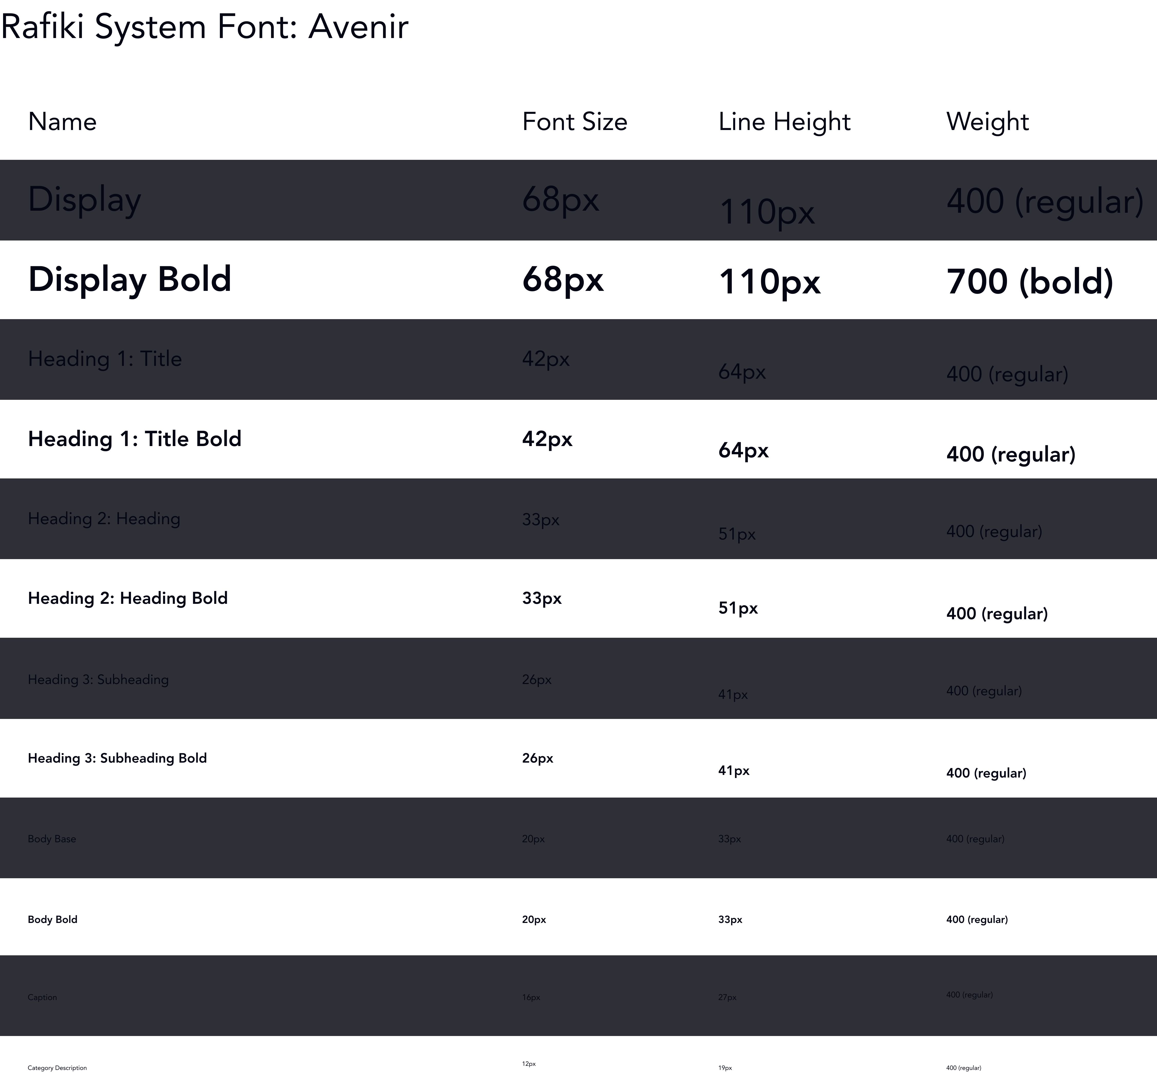Click the Weight column header

pyautogui.click(x=987, y=122)
